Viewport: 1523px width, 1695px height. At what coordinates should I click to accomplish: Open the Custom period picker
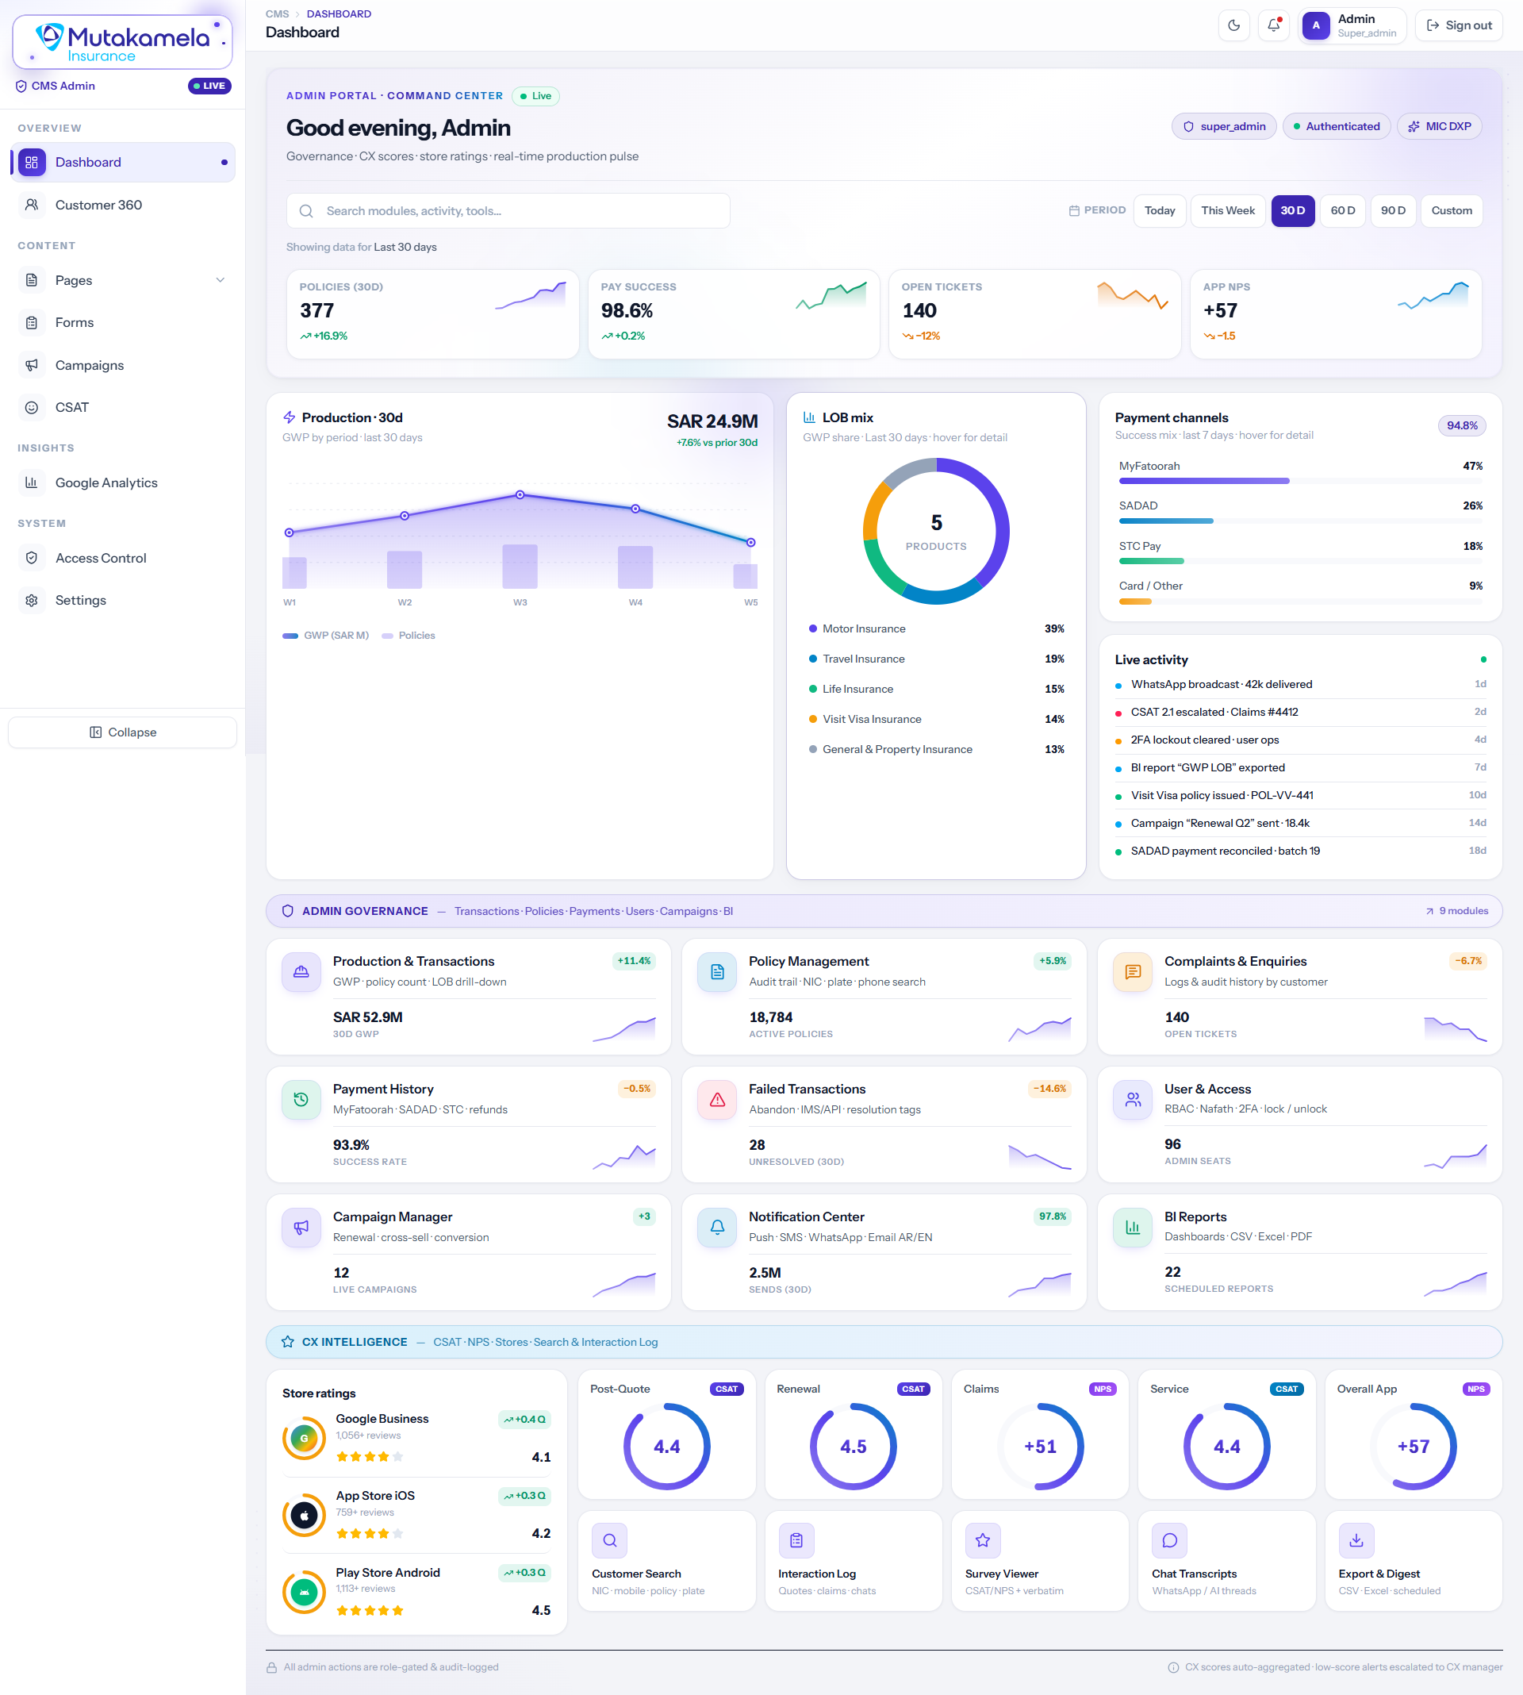coord(1451,211)
